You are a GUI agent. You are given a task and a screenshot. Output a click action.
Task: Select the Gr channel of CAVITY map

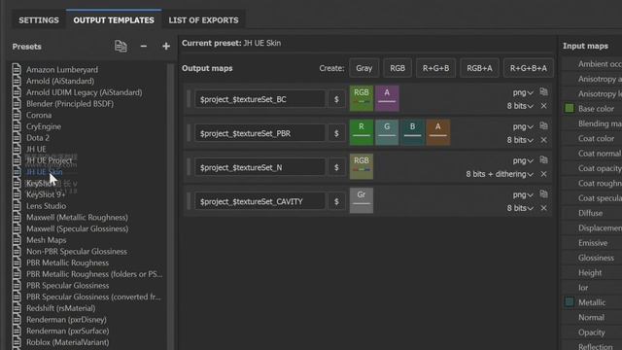362,200
